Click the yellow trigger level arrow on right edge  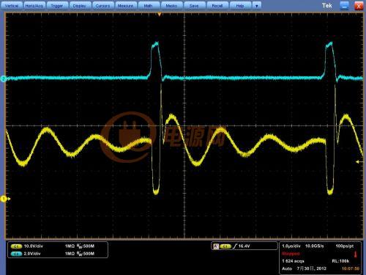click(359, 162)
